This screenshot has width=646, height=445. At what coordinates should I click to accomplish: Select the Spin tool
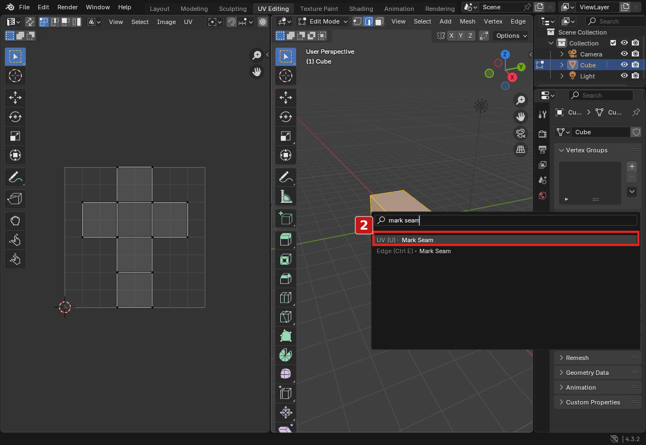(x=286, y=355)
